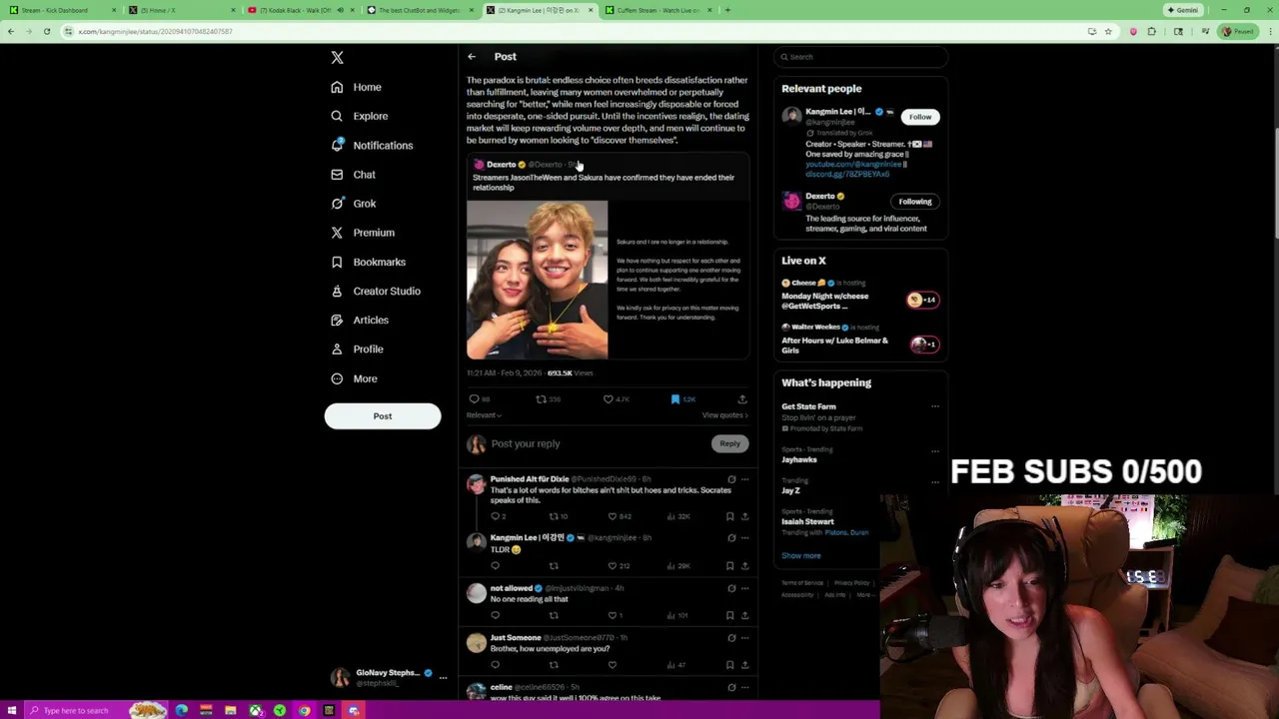Bookmark the Punished Alt für Dixie reply

(729, 516)
